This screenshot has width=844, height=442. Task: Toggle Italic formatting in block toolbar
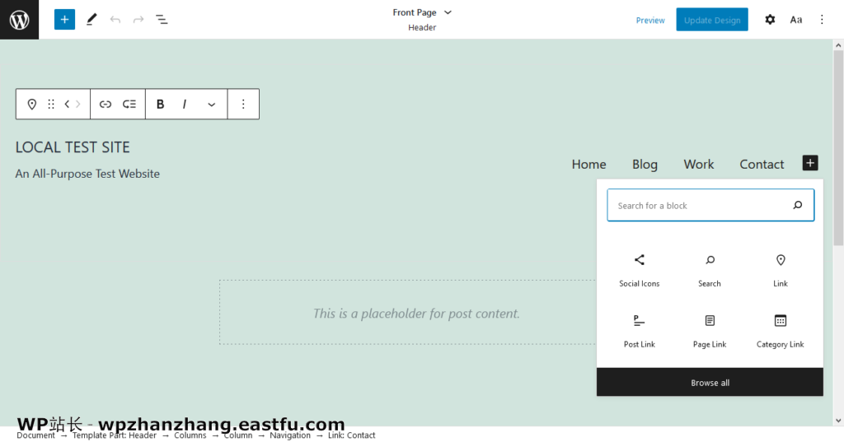tap(185, 105)
